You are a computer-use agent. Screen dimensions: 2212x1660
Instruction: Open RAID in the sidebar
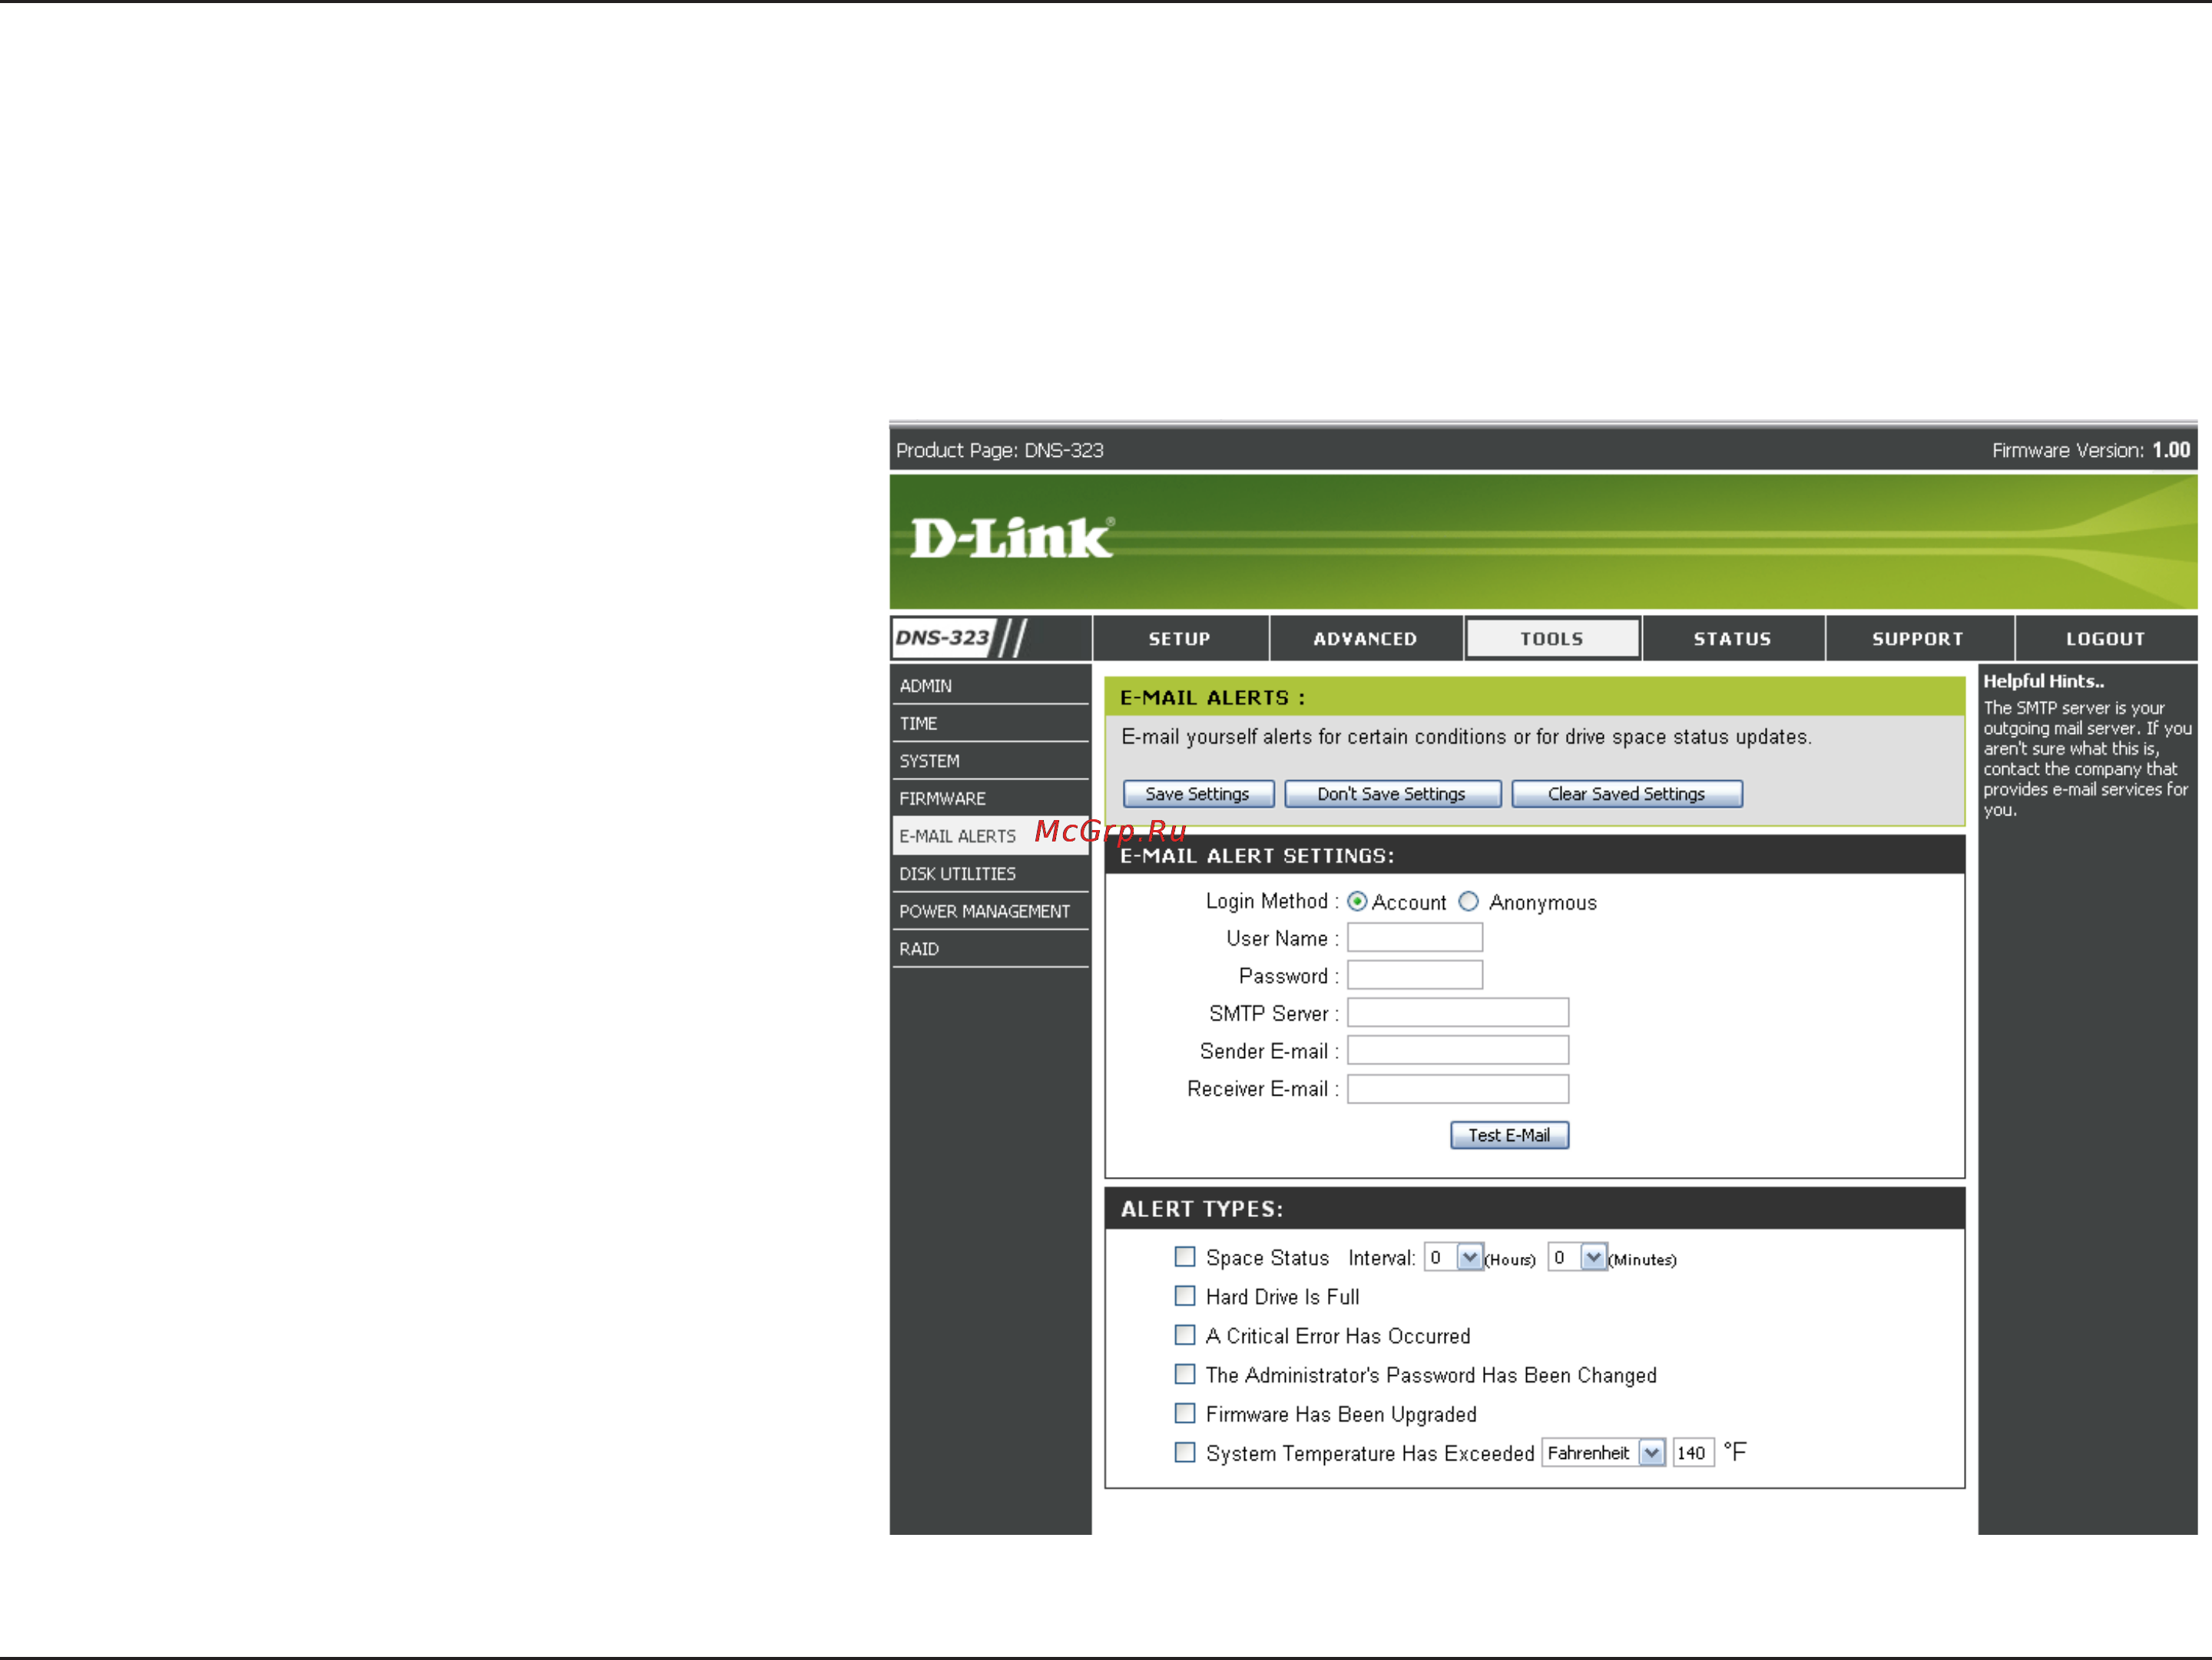pos(990,948)
